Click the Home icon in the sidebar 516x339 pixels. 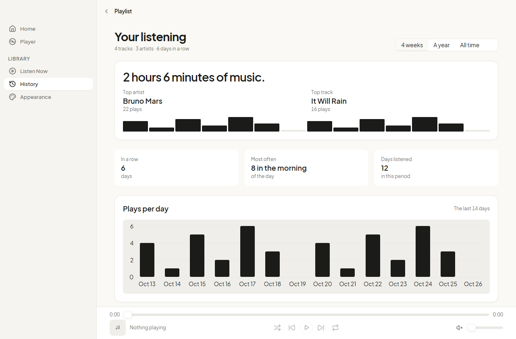(12, 29)
